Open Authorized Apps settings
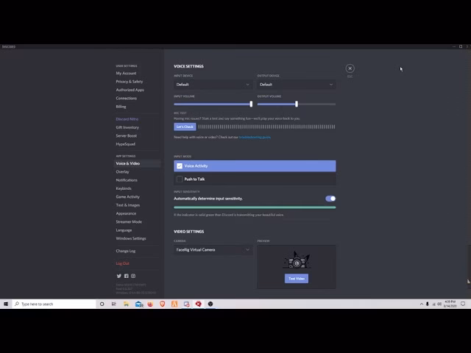This screenshot has height=353, width=471. coord(130,90)
